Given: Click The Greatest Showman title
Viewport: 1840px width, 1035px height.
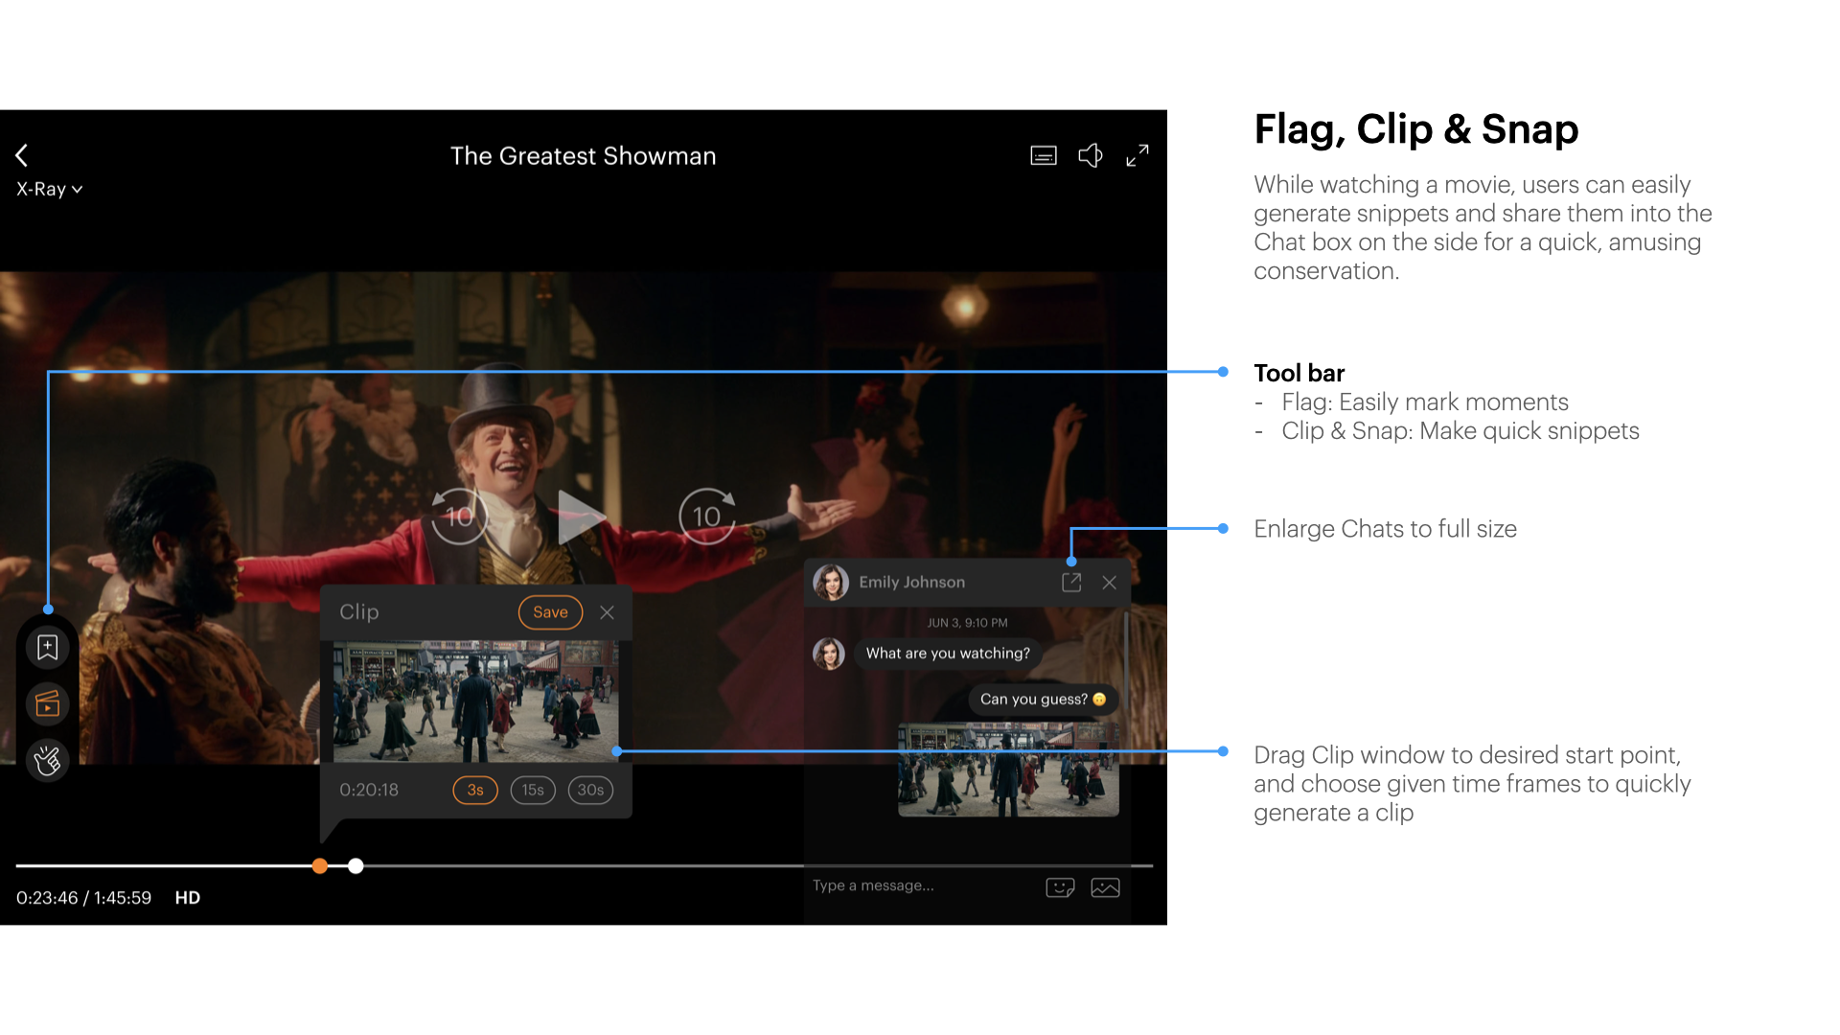Looking at the screenshot, I should tap(583, 155).
